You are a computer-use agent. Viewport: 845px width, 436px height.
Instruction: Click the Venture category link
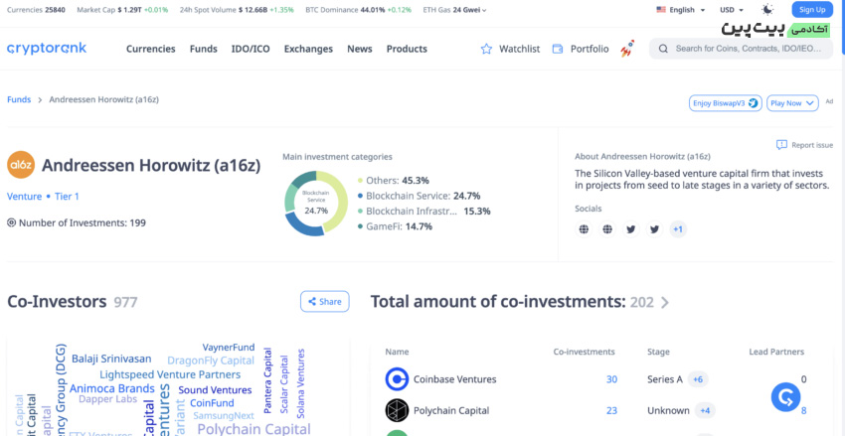[24, 197]
